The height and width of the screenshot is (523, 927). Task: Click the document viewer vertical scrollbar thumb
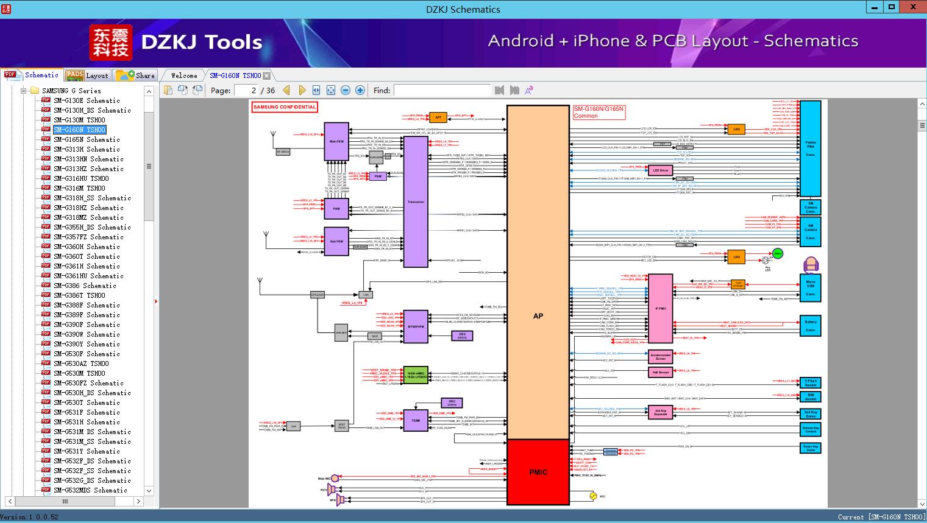tap(922, 125)
